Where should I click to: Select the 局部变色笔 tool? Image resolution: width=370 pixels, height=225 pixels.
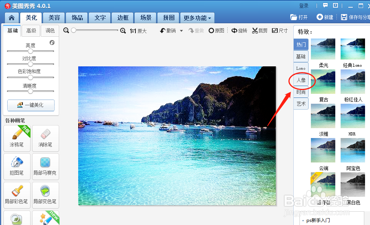coord(45,195)
